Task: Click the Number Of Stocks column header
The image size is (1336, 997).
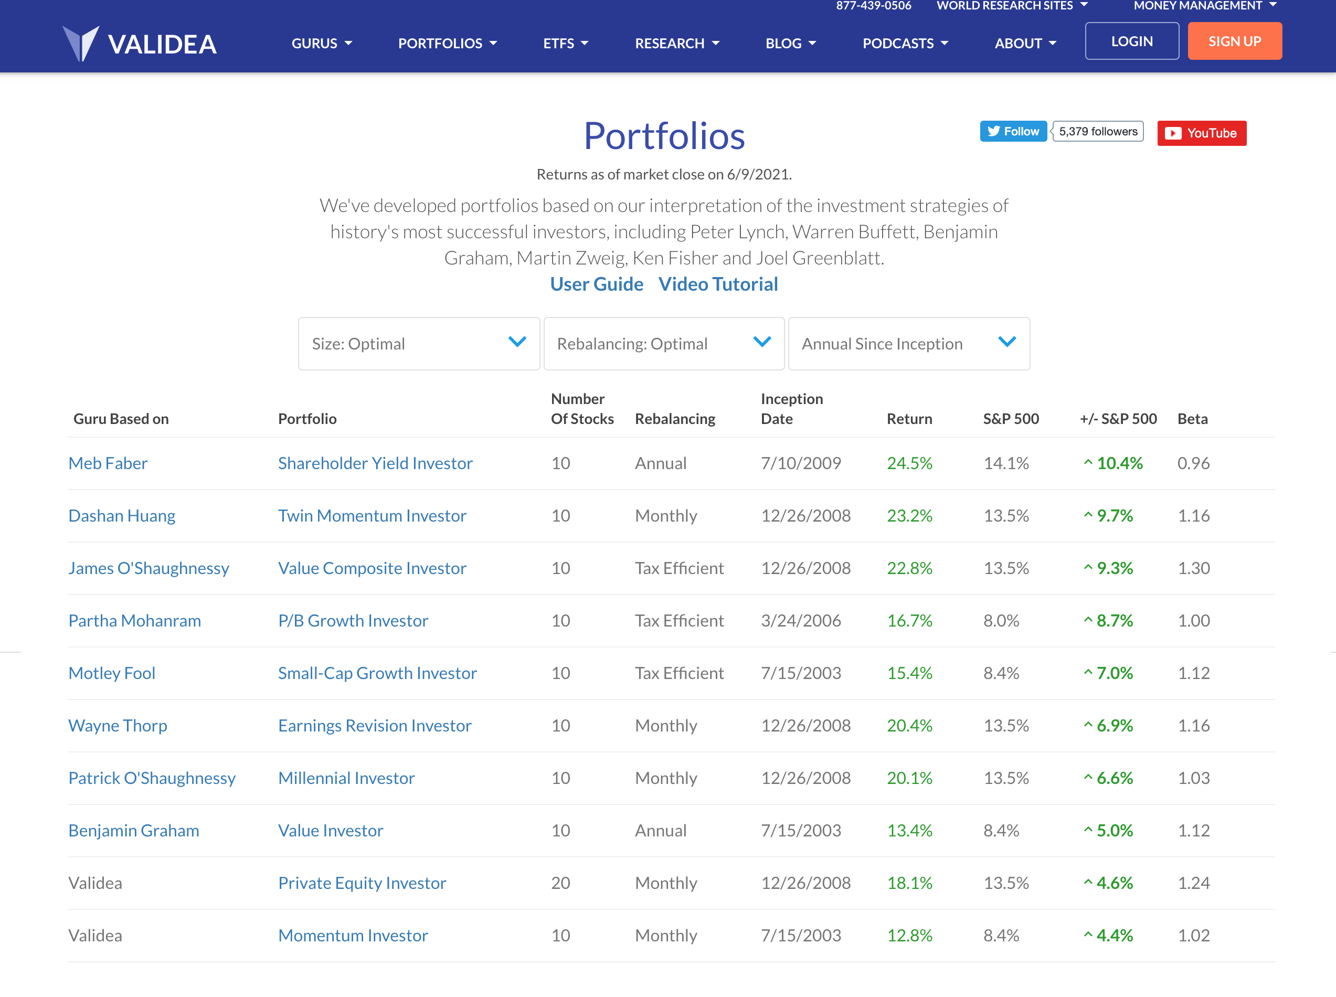Action: pos(582,409)
